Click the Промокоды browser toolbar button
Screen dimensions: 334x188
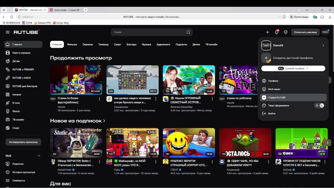[299, 17]
